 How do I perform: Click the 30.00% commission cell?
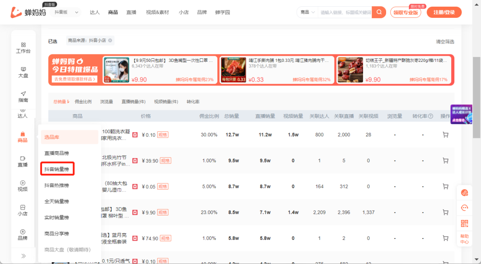209,134
